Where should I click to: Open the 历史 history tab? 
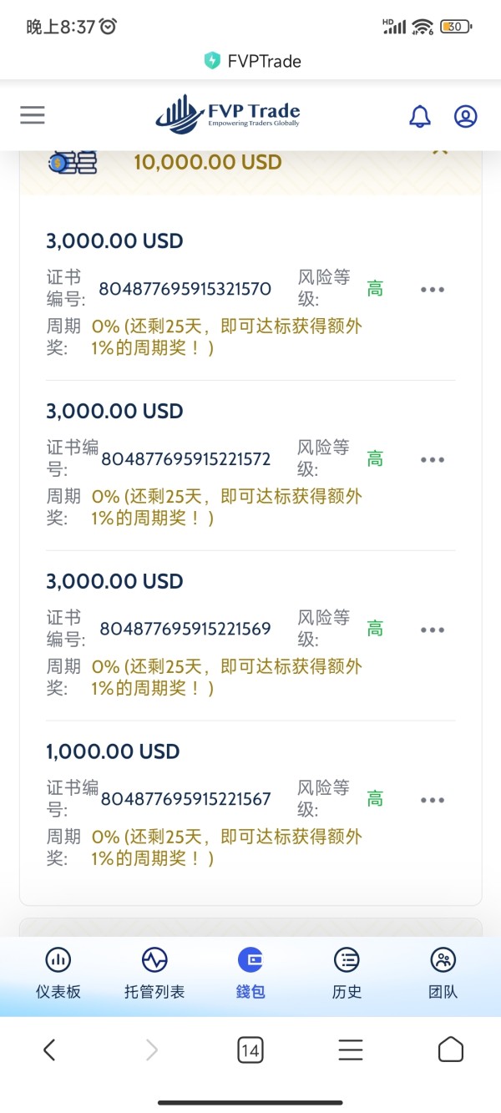point(347,974)
